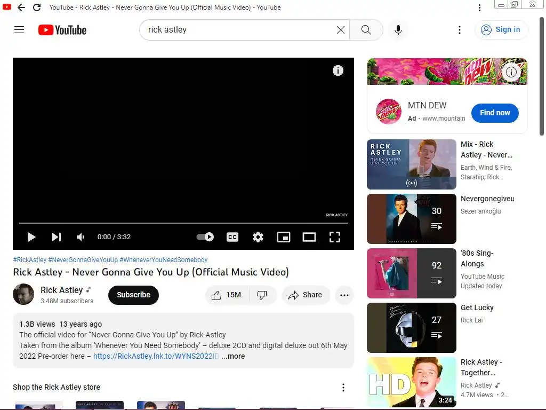Open the #NeverGonnaGiveYouUp hashtag

(x=83, y=260)
